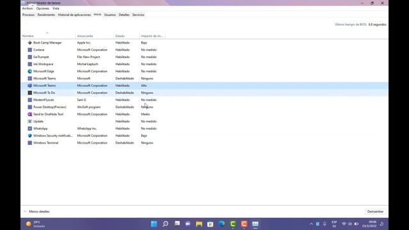Screen dimensions: 409x230
Task: Sort by the Estado column header
Action: [x=127, y=36]
